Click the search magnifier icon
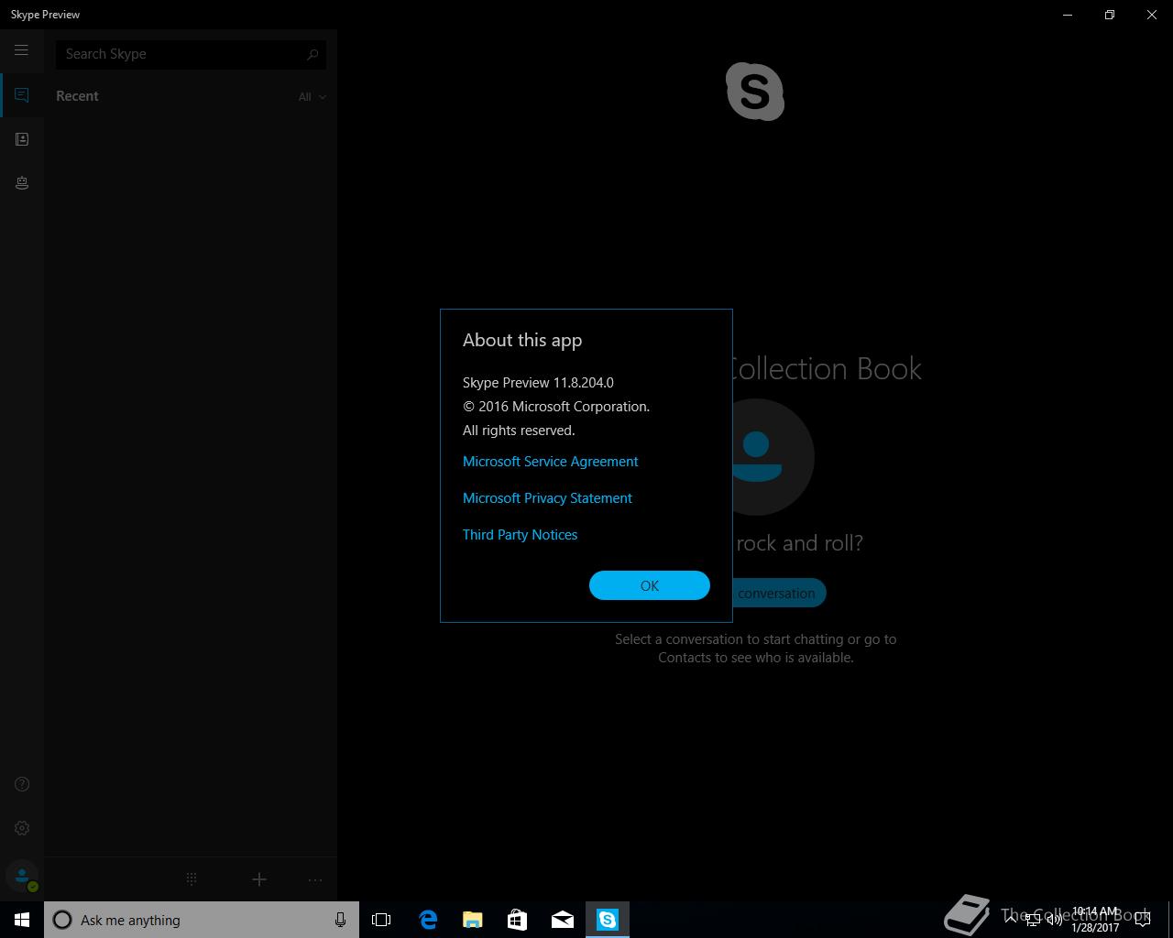1173x938 pixels. (312, 54)
